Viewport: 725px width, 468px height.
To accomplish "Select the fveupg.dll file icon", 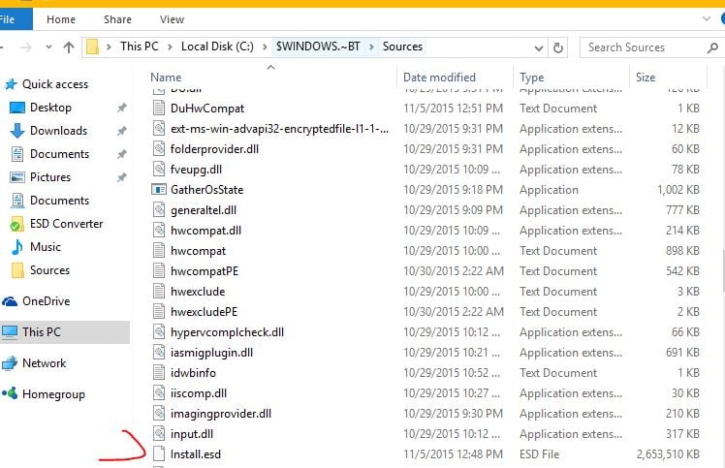I will 159,169.
